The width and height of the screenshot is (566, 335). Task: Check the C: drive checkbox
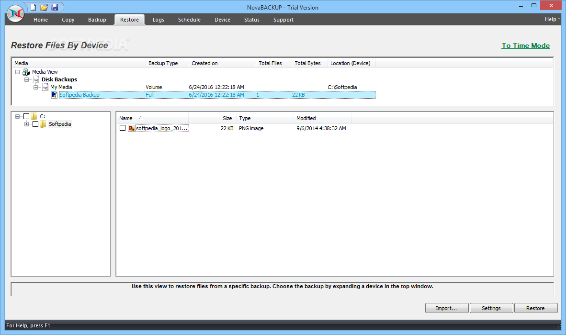[26, 116]
